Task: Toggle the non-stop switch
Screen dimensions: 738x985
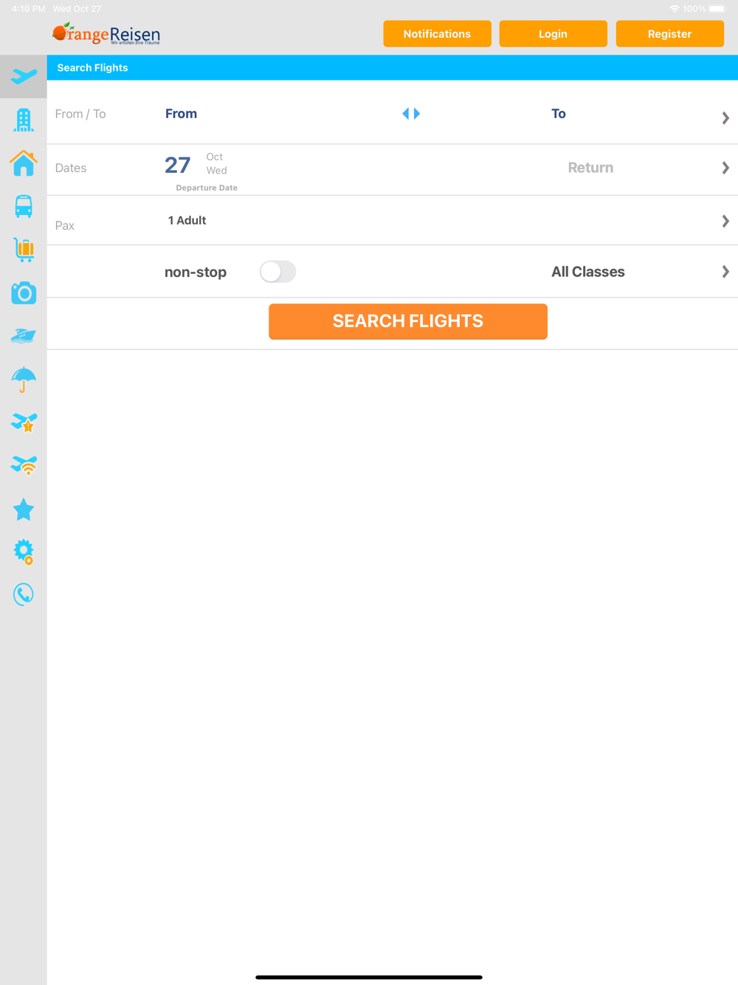Action: (278, 272)
